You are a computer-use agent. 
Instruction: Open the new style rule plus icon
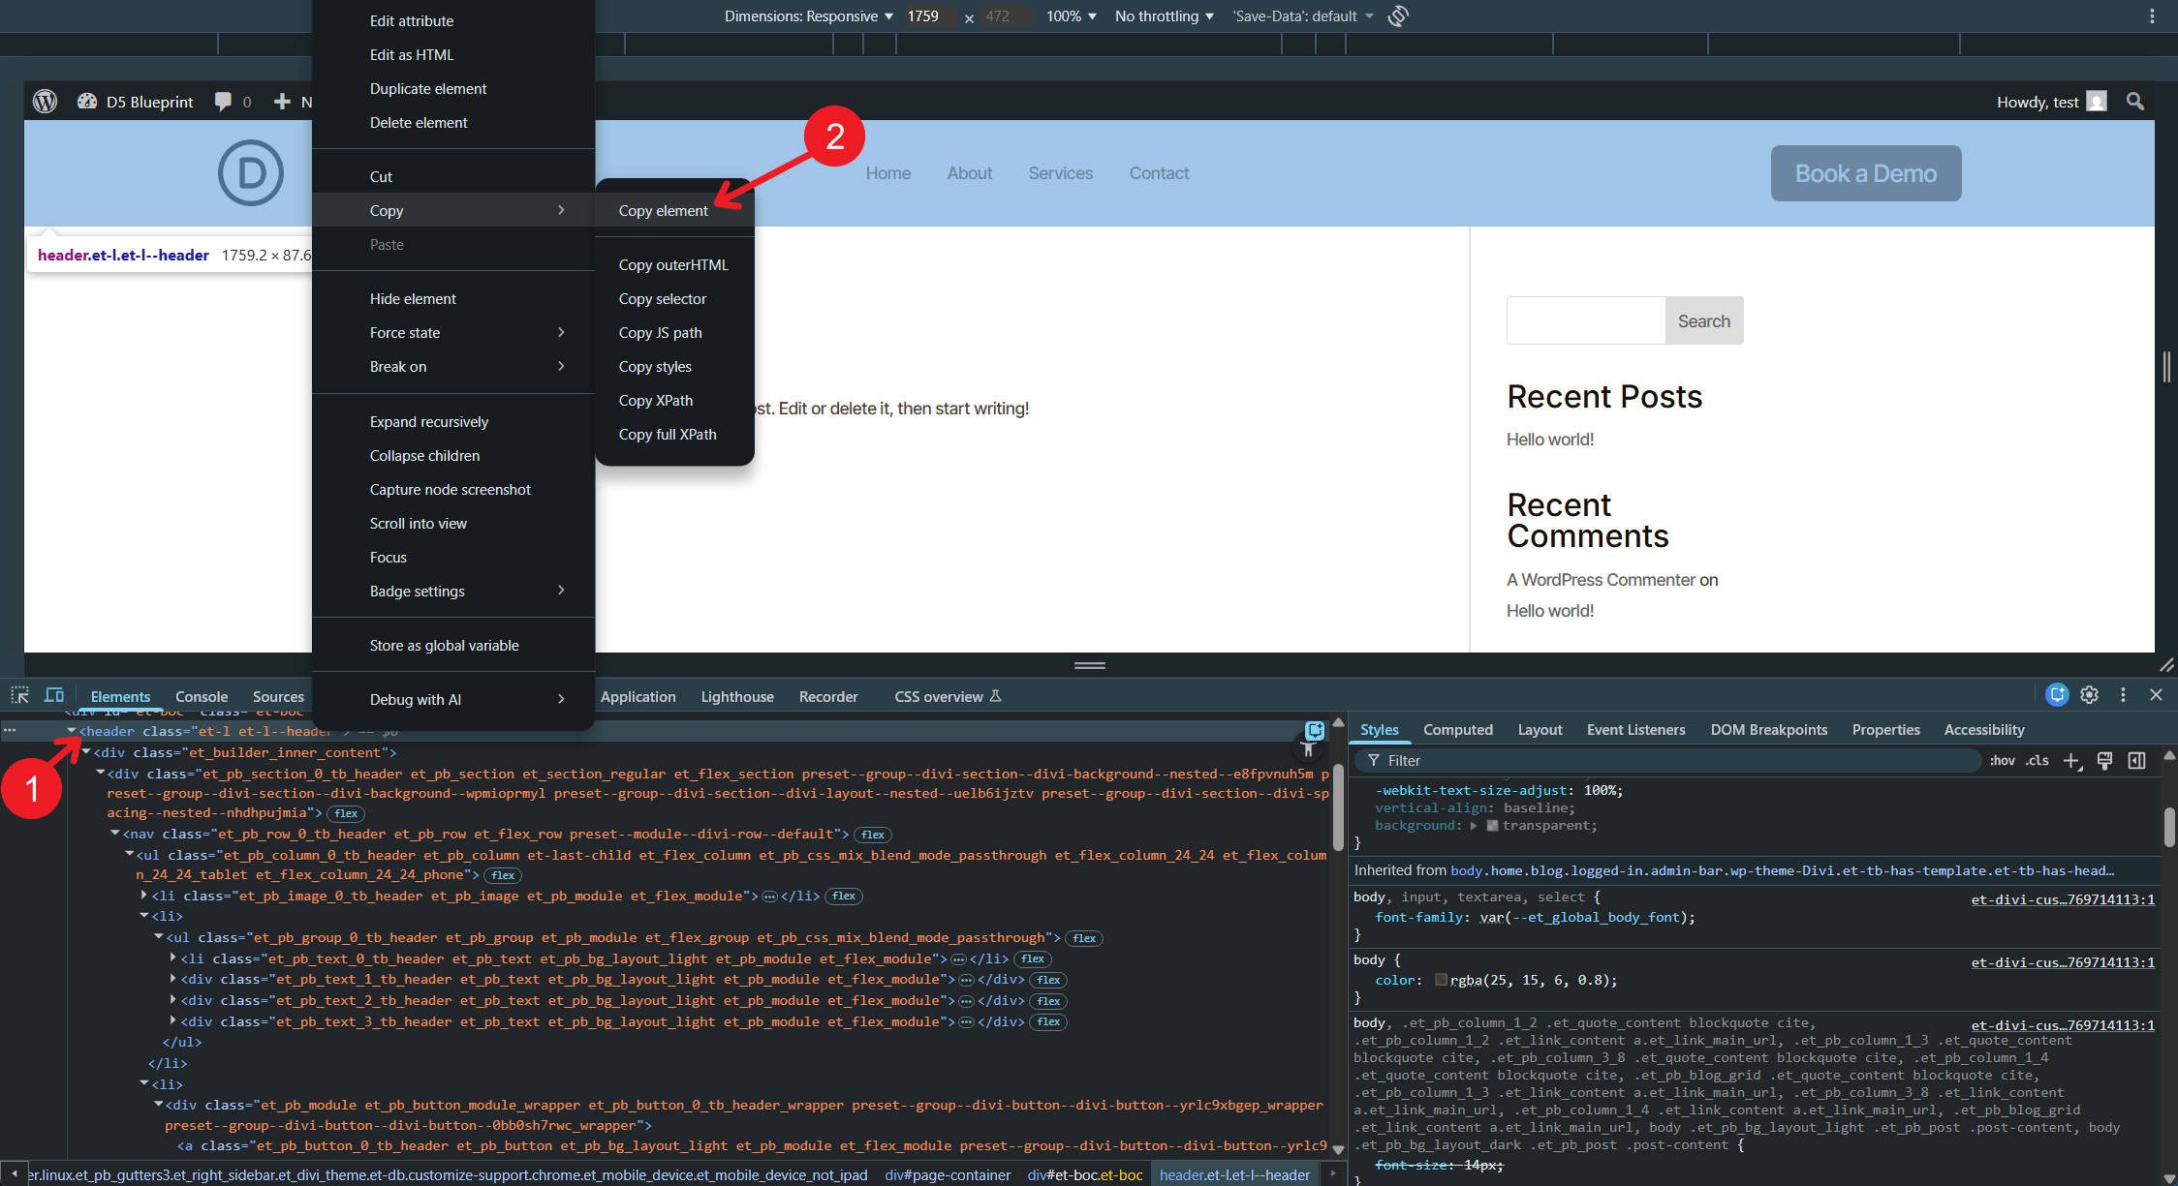(2073, 761)
